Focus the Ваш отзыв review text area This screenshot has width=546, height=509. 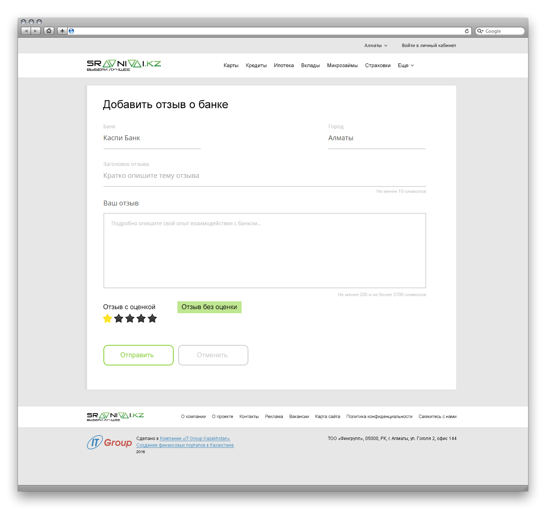(x=265, y=251)
